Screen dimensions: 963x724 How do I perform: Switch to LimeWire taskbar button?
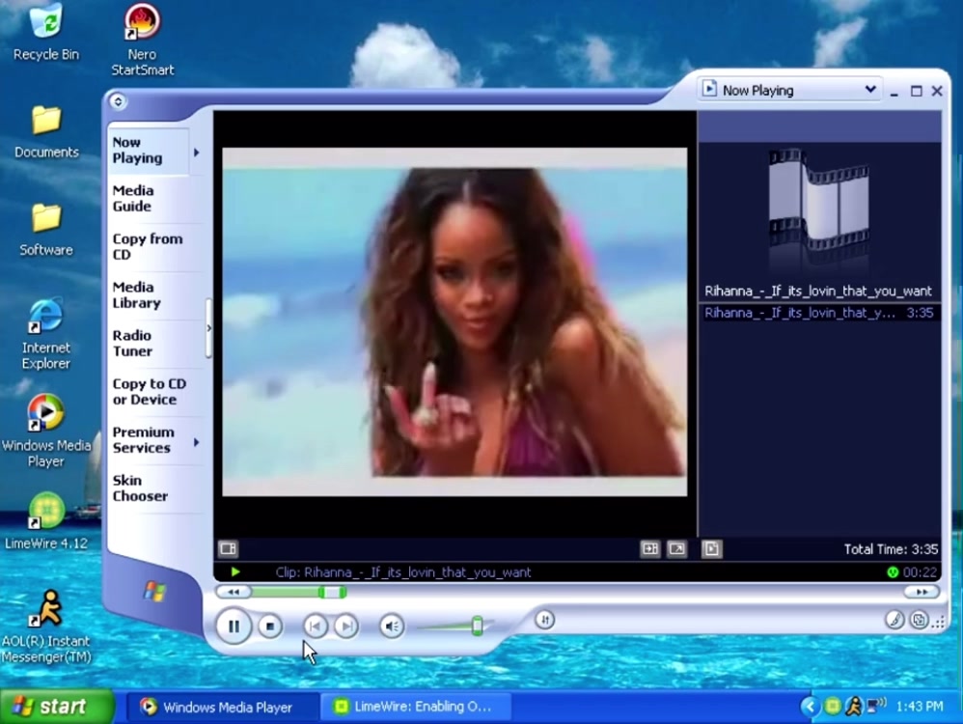(x=417, y=707)
